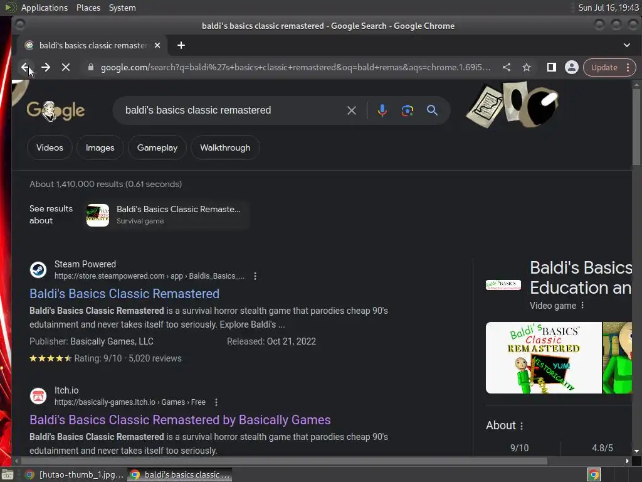This screenshot has height=482, width=642.
Task: Click the doodle paper and eye decoration
Action: (x=512, y=104)
